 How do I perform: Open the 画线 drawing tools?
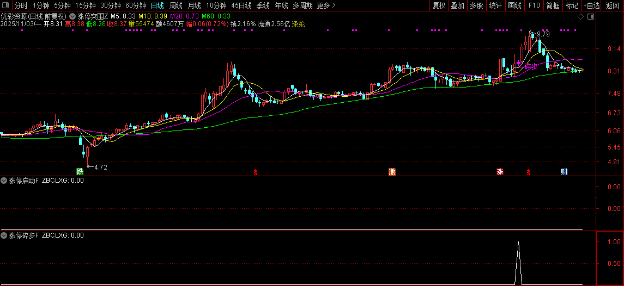(x=514, y=5)
